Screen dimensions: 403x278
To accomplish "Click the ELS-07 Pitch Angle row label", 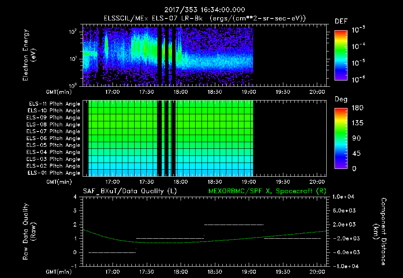I will click(54, 131).
